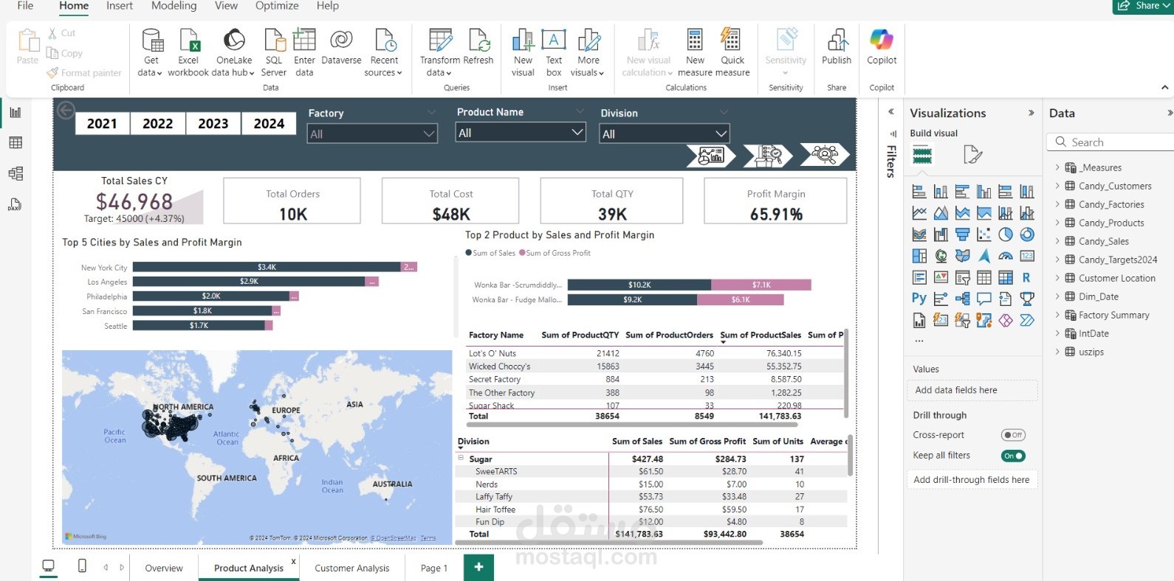This screenshot has height=581, width=1174.
Task: Turn off Keep all filters toggle
Action: pyautogui.click(x=1013, y=456)
